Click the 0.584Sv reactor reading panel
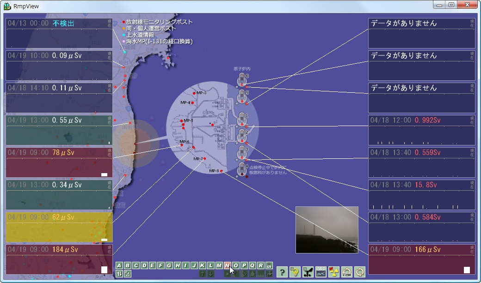 pos(422,227)
